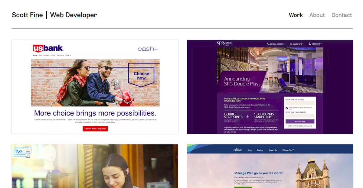363x188 pixels.
Task: Click the purple Register Now button
Action: [x=300, y=122]
